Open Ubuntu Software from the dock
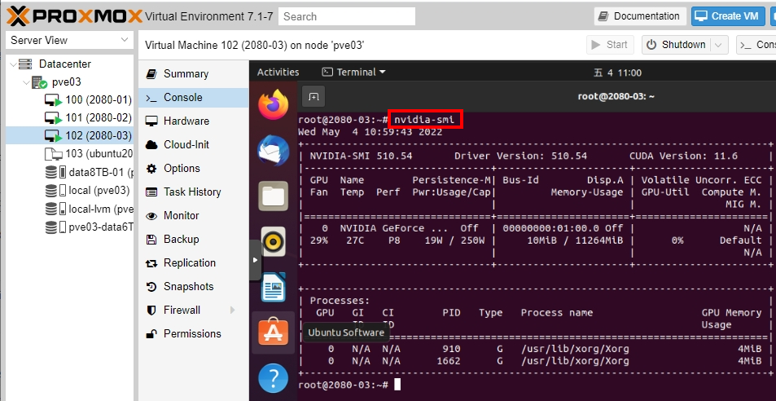 click(x=273, y=333)
